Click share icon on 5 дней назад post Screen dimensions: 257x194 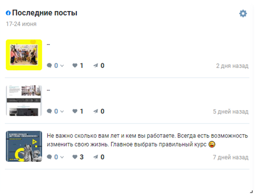tap(96, 111)
